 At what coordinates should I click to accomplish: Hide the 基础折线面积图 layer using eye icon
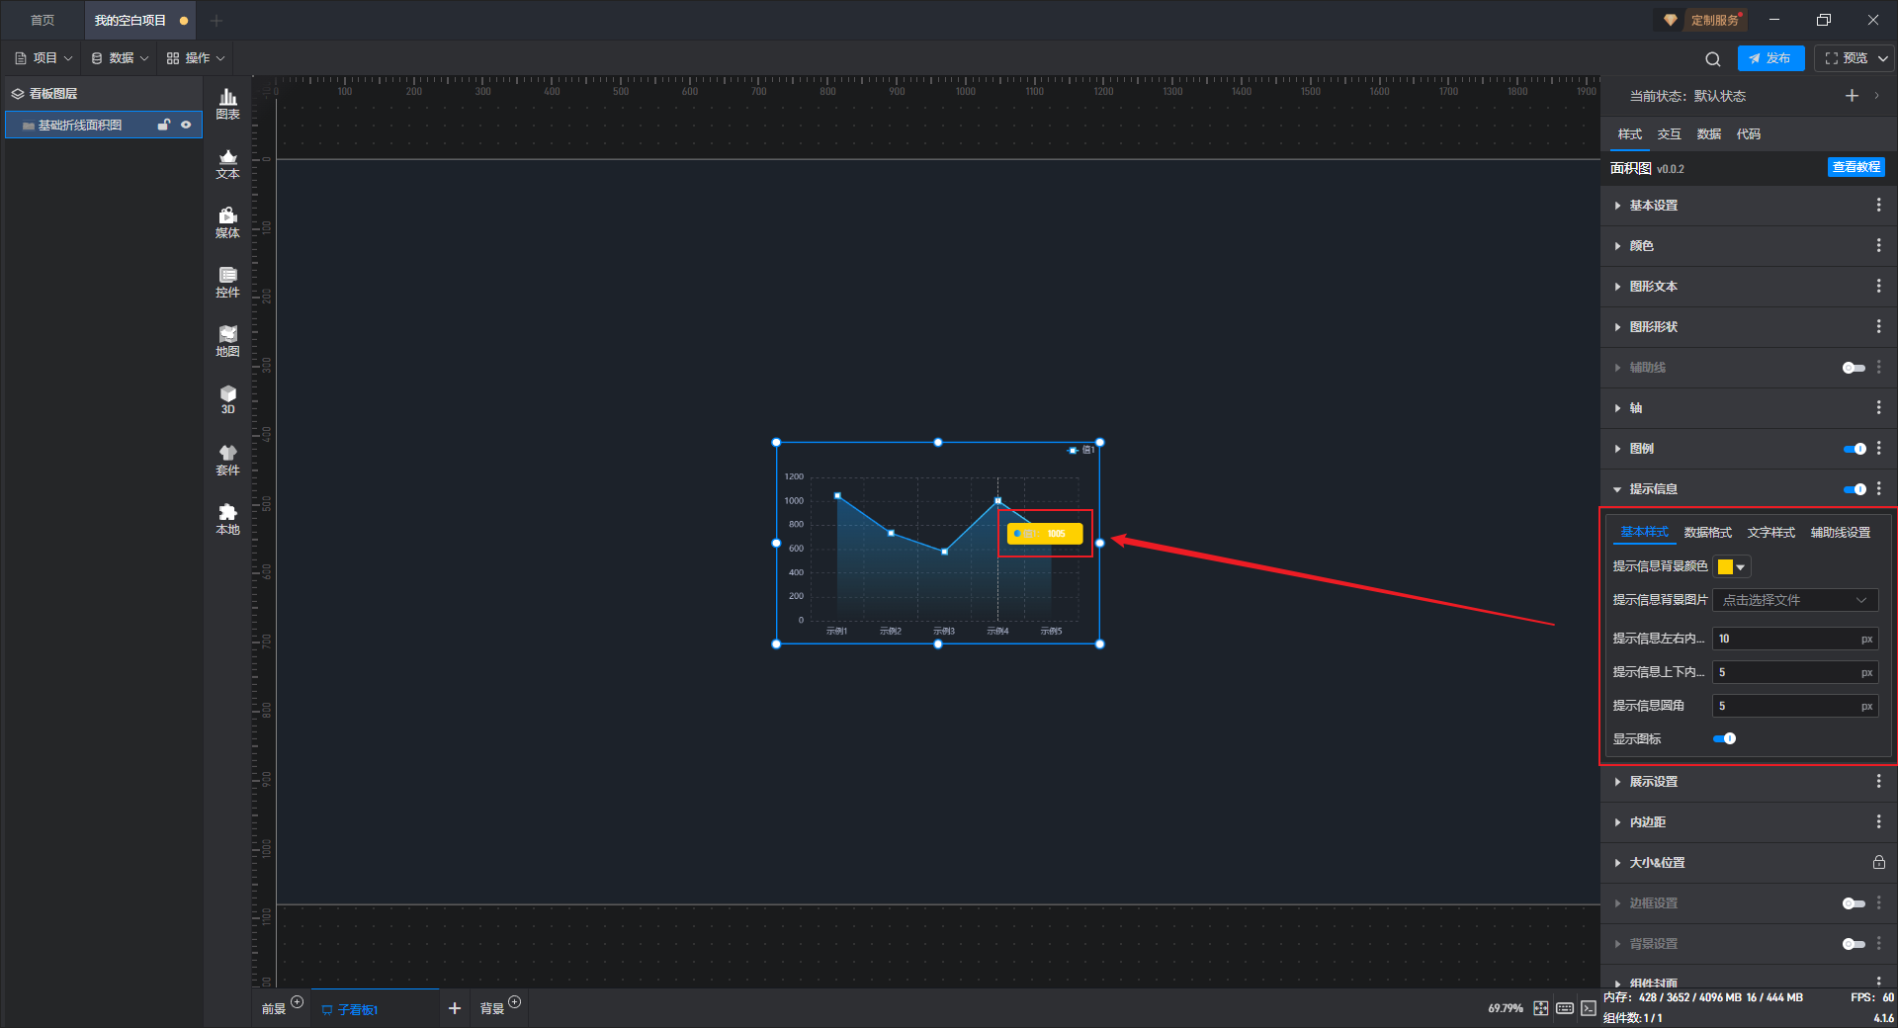coord(186,125)
